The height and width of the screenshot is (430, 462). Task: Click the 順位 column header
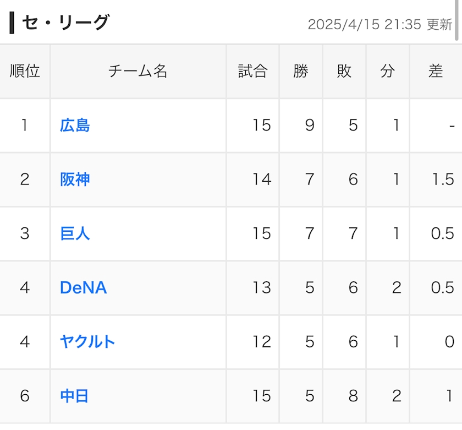[25, 71]
